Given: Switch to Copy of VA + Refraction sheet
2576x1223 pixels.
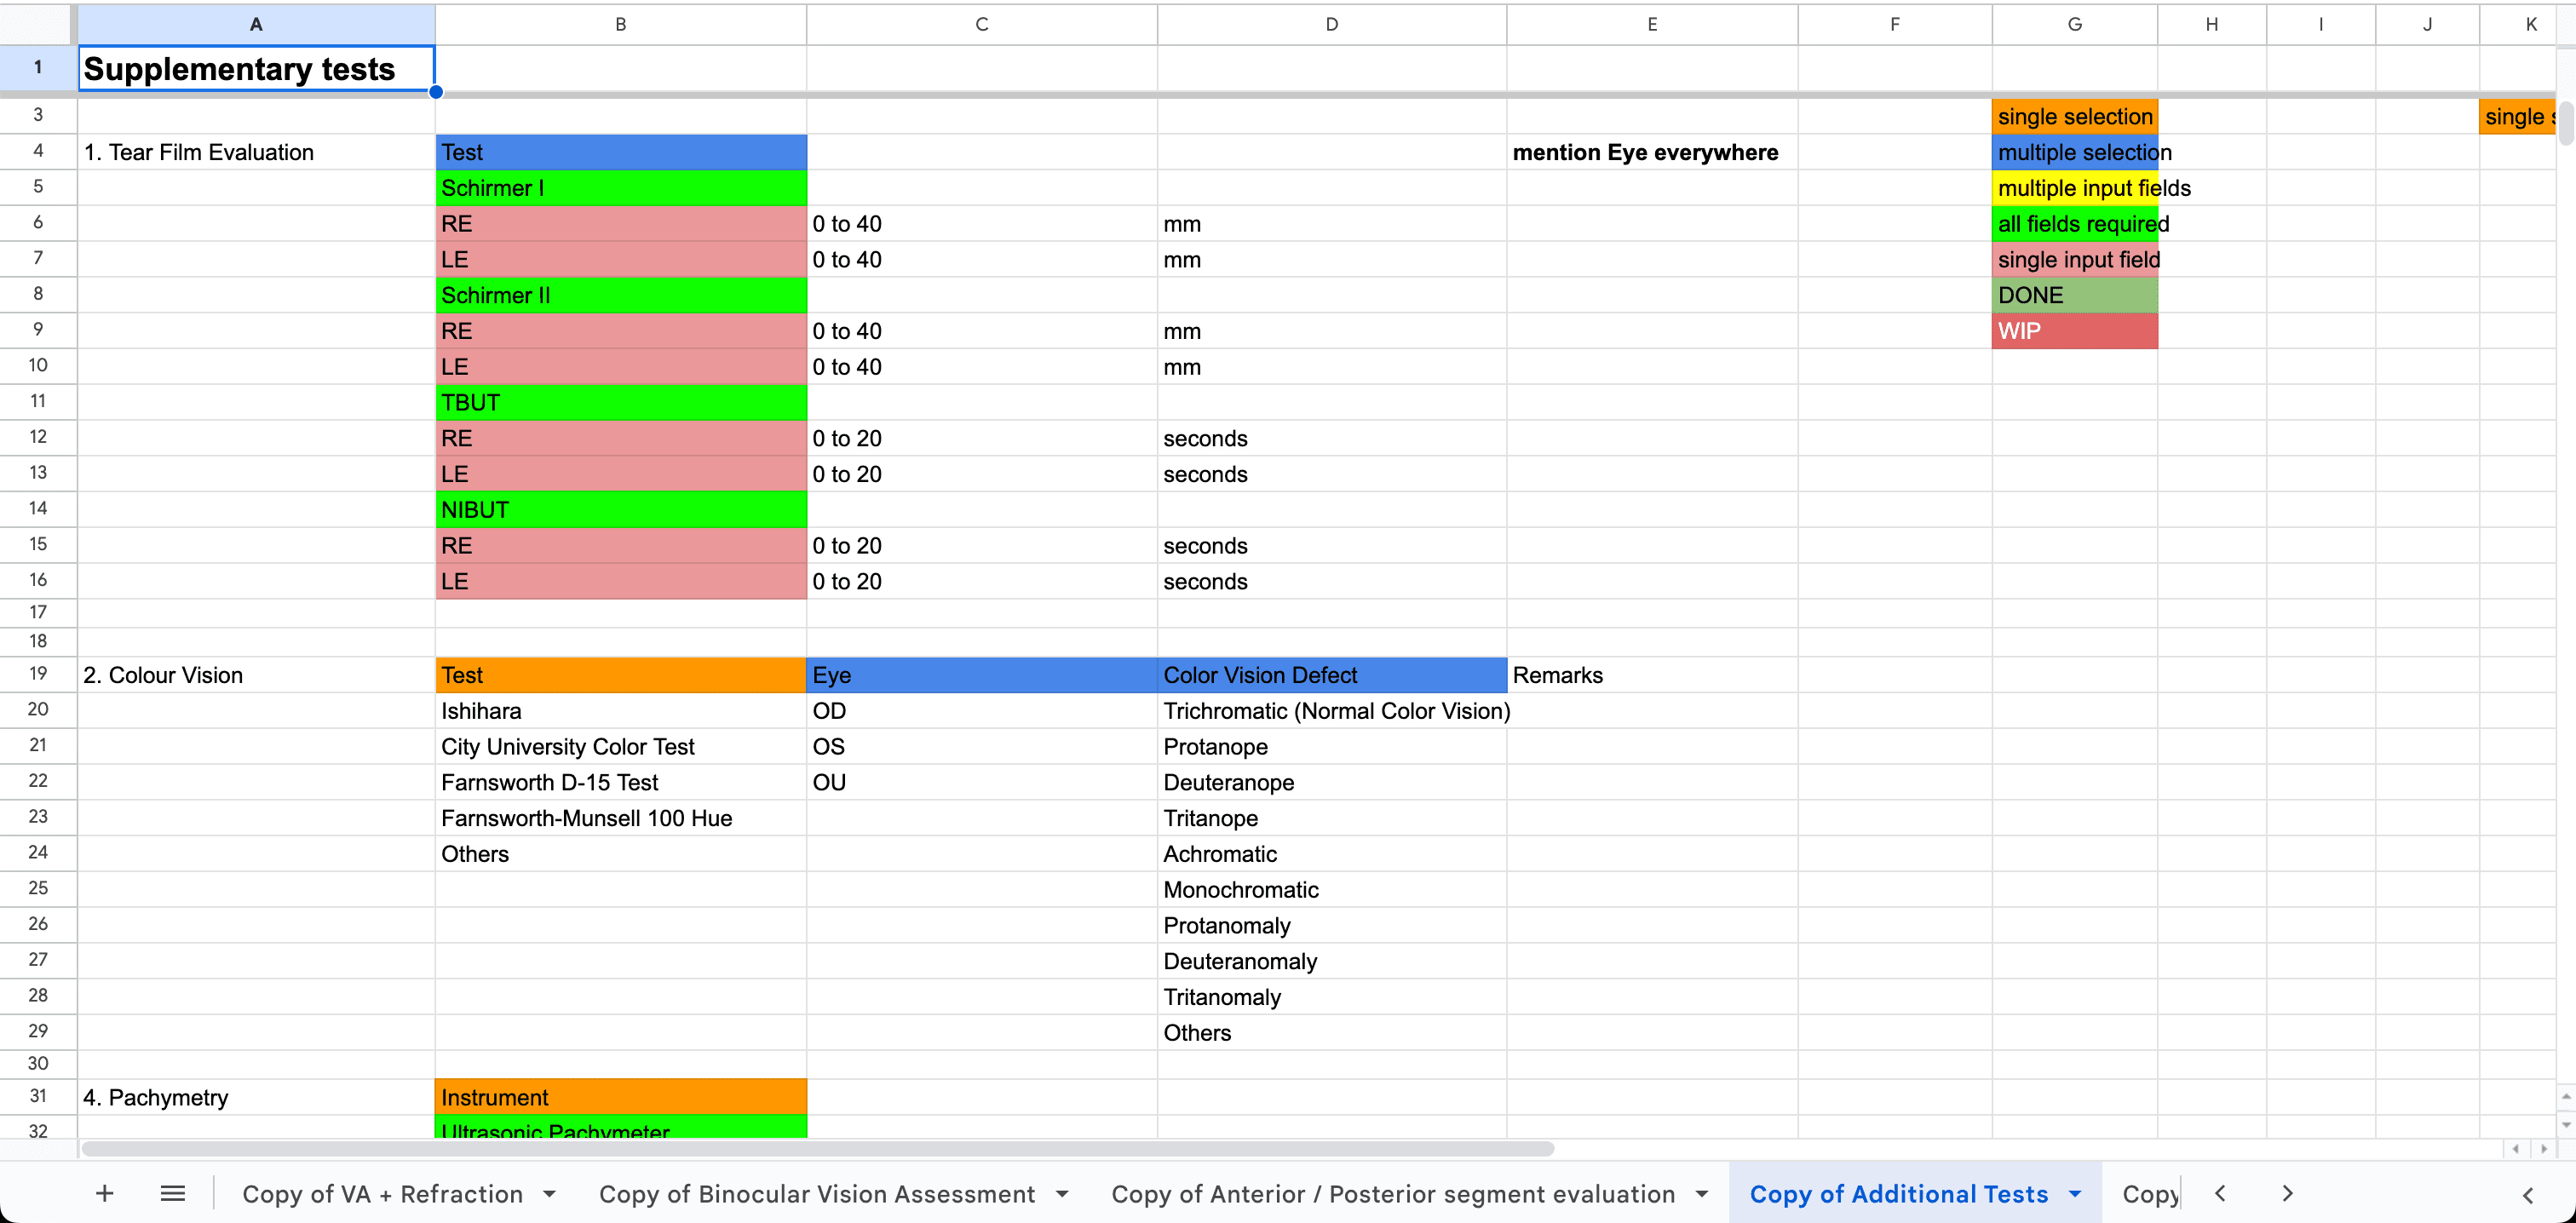Looking at the screenshot, I should [x=382, y=1194].
